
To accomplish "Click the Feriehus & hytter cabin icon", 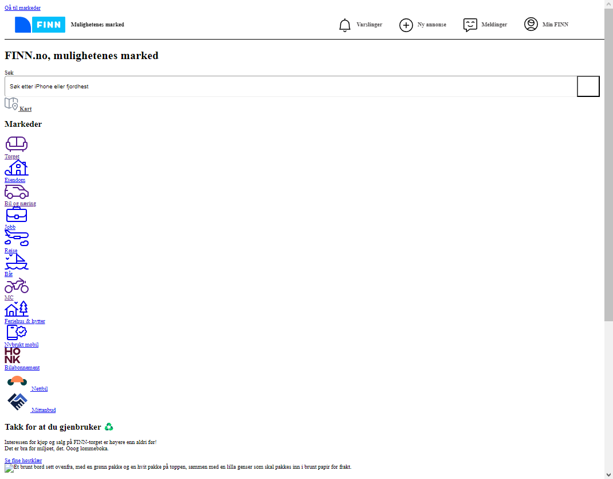I will click(17, 309).
